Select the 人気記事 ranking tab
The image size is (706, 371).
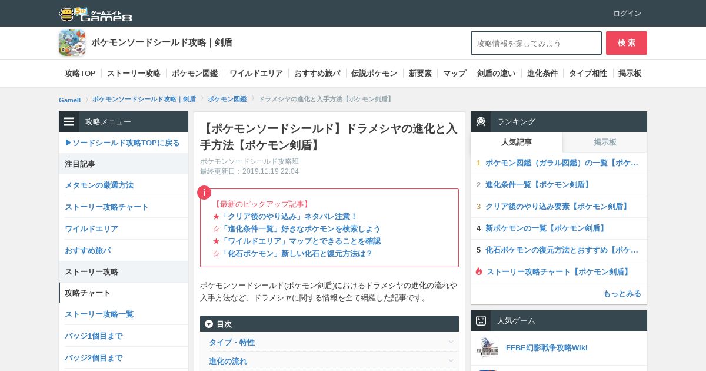coord(517,142)
